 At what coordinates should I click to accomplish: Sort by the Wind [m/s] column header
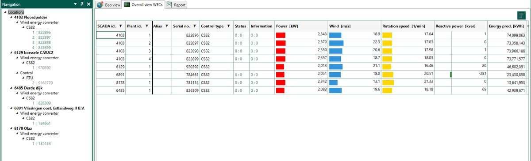[354, 26]
